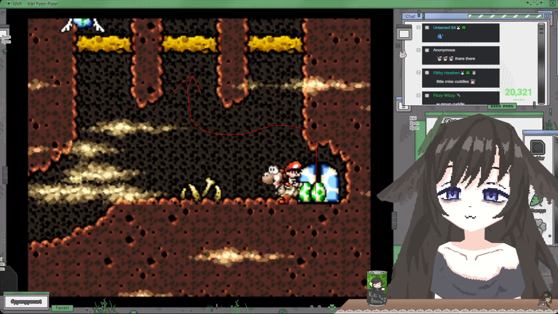Tick the checkbox beside Filthy Heathen
This screenshot has height=314, width=558.
click(427, 73)
